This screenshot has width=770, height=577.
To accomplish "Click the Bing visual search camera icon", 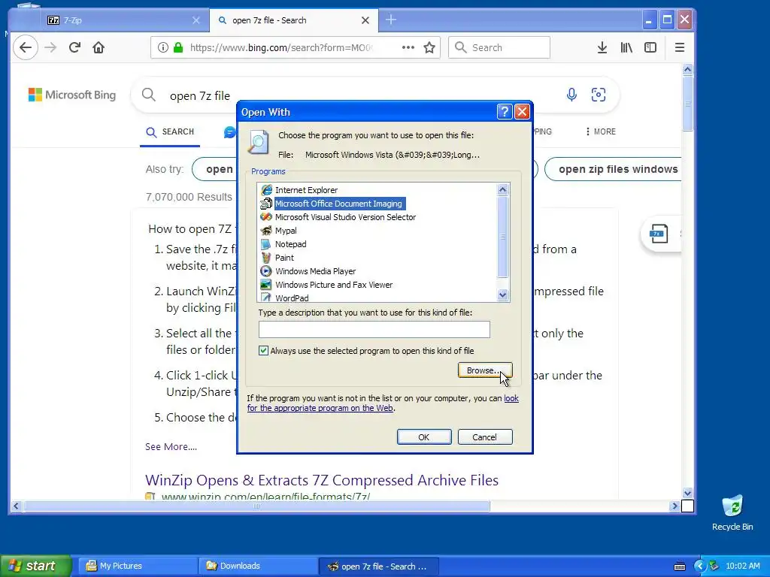I will [598, 94].
